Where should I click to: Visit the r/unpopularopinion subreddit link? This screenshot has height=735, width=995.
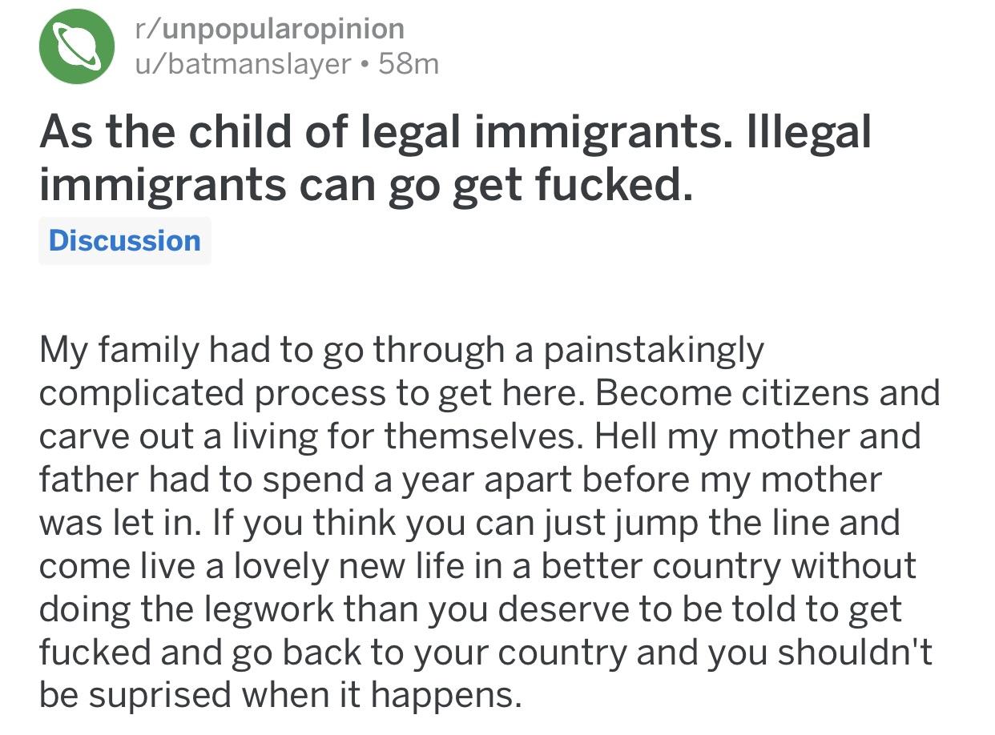coord(269,29)
